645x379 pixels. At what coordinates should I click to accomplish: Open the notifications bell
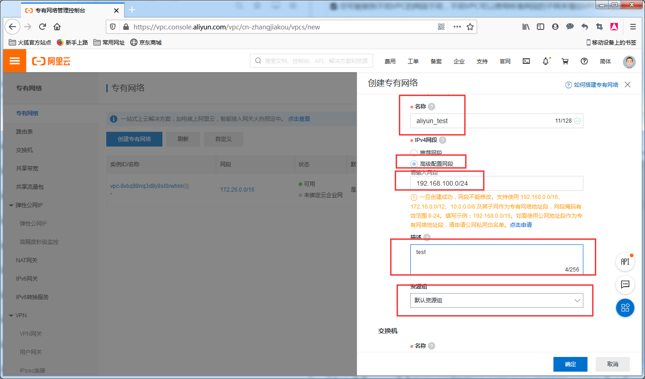click(545, 61)
